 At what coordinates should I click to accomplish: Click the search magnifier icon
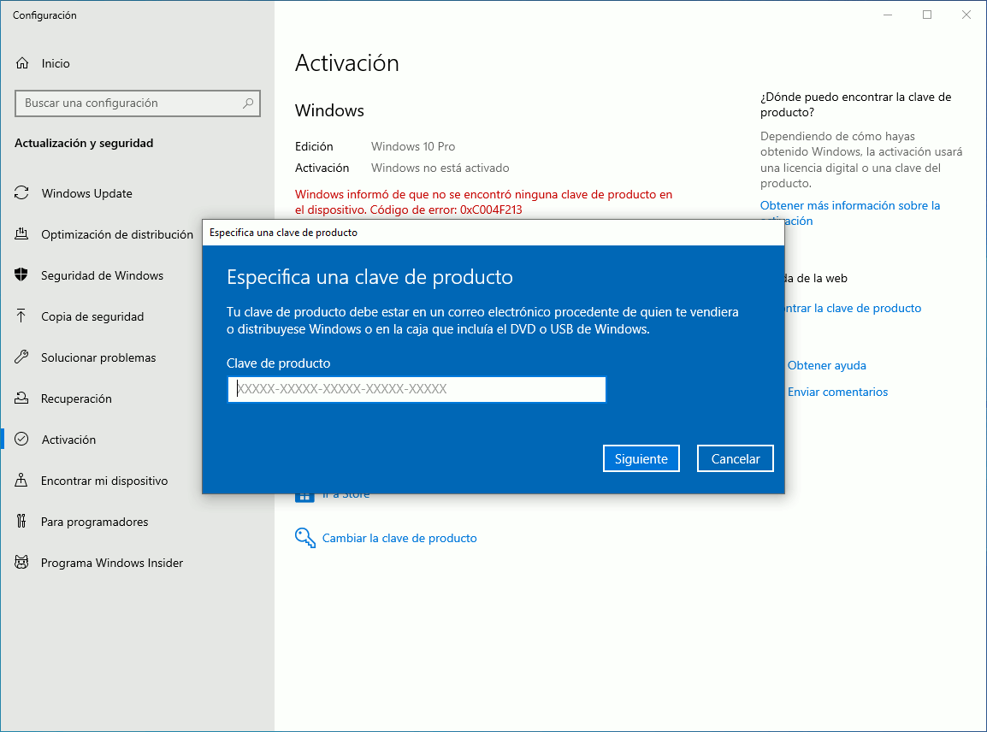[248, 103]
